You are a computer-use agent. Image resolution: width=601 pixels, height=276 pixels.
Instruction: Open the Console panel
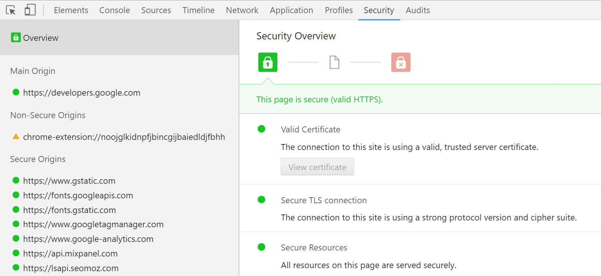coord(115,10)
